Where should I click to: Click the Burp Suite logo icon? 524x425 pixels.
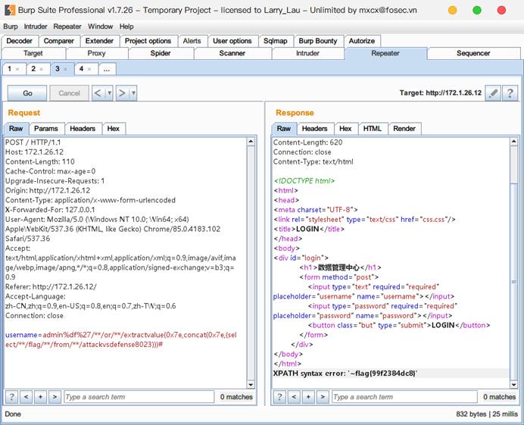pyautogui.click(x=10, y=10)
